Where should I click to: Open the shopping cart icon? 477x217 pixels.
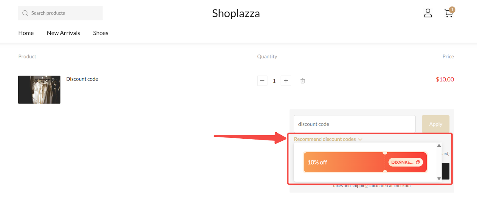449,13
